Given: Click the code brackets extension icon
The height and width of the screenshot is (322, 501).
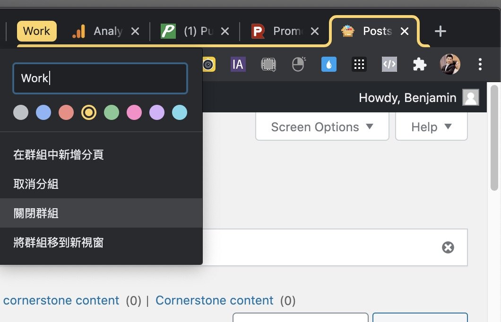Looking at the screenshot, I should (x=389, y=65).
